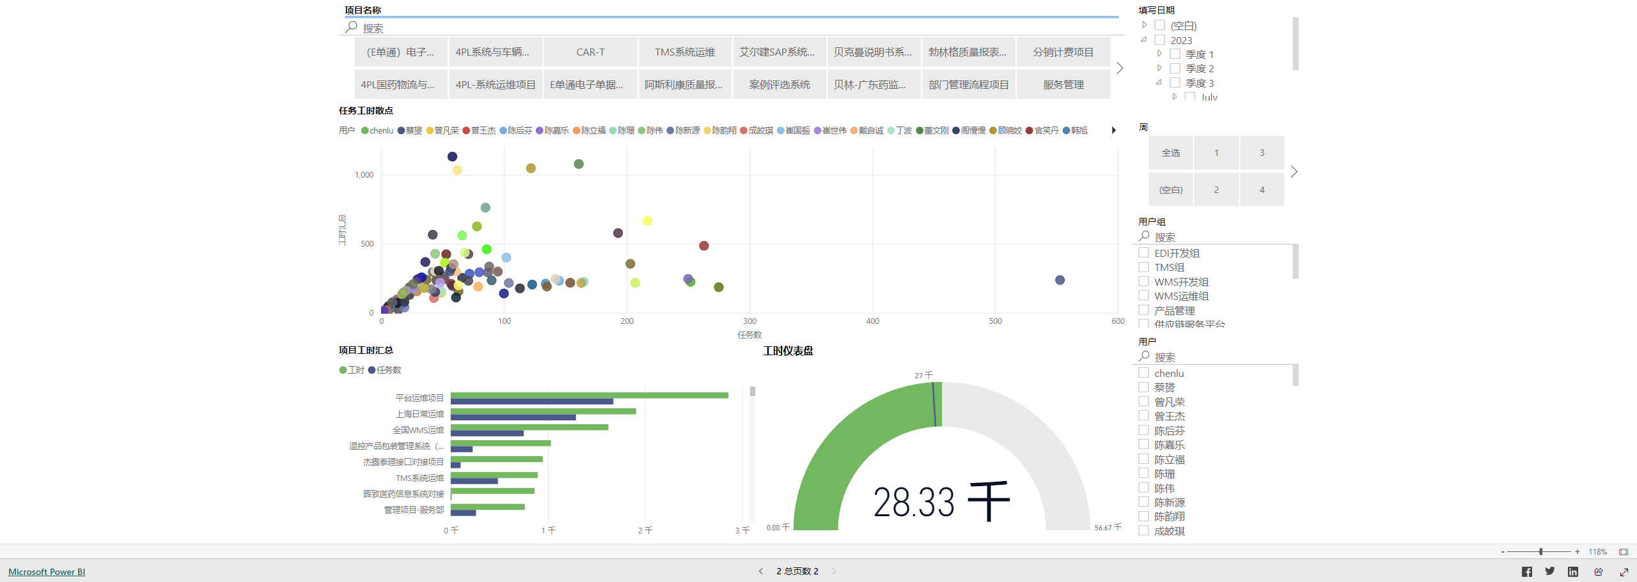Collapse the 季度 3 node
1637x582 pixels.
click(1159, 82)
